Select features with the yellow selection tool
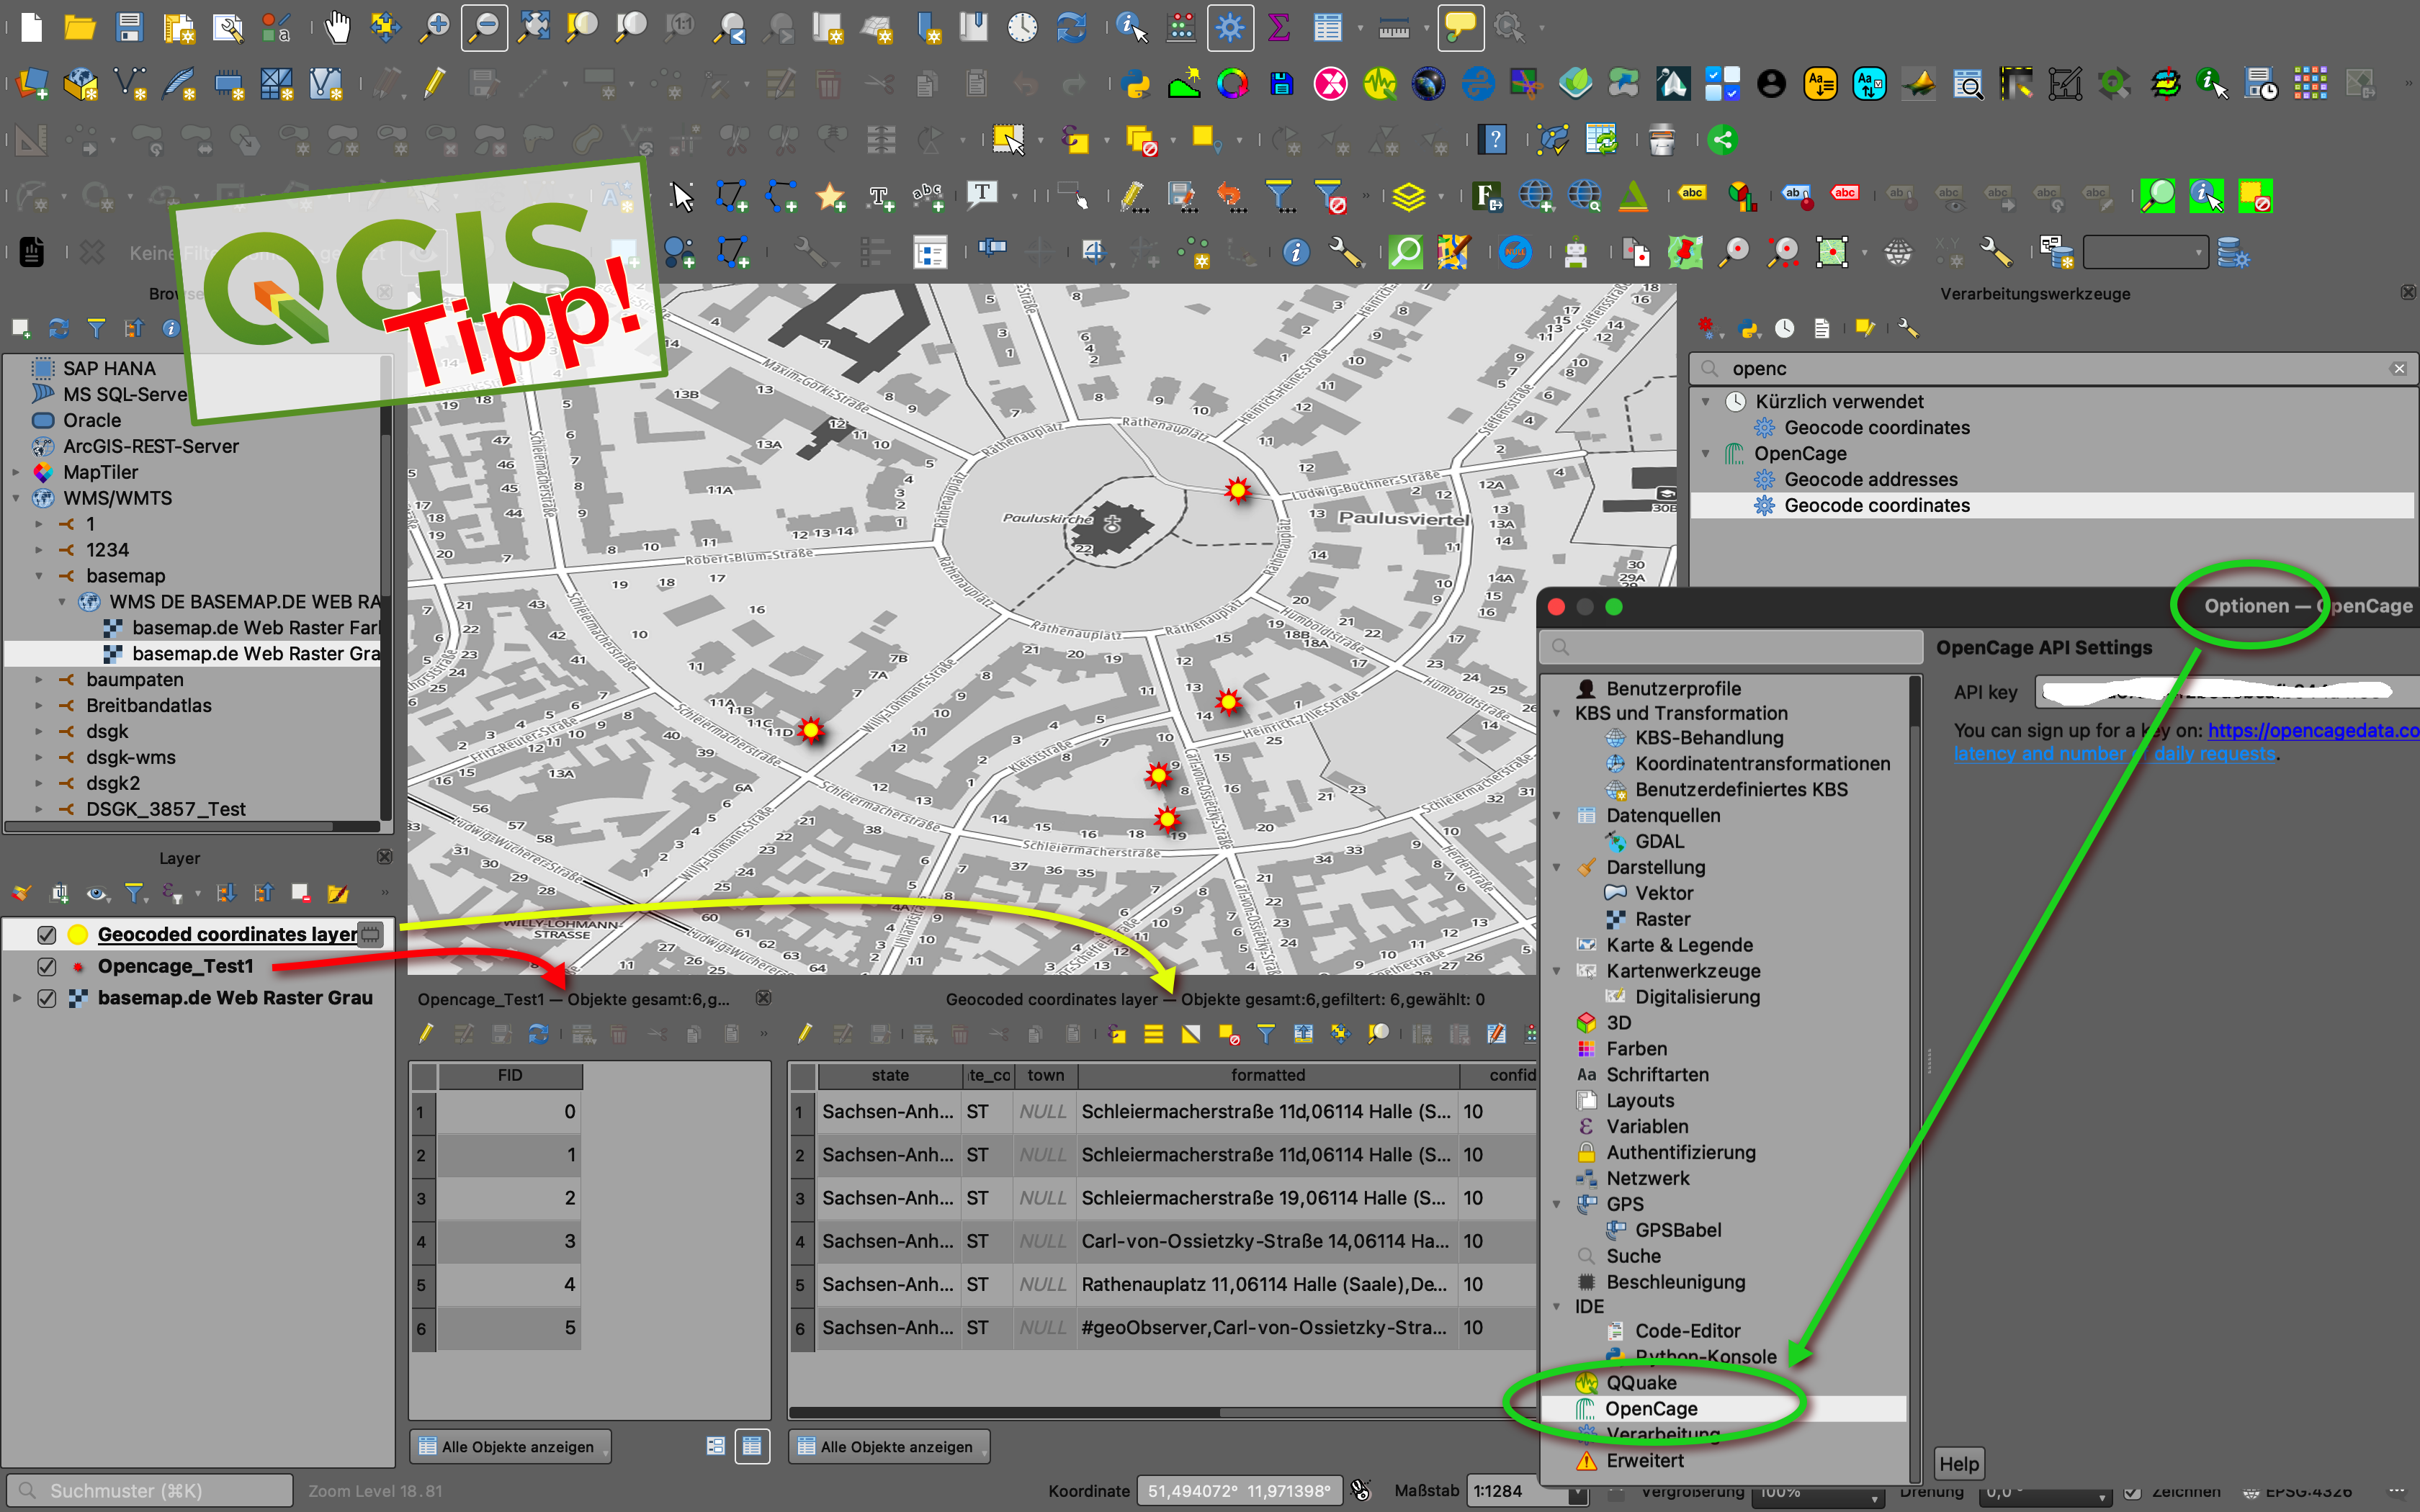This screenshot has height=1512, width=2420. click(x=1008, y=140)
